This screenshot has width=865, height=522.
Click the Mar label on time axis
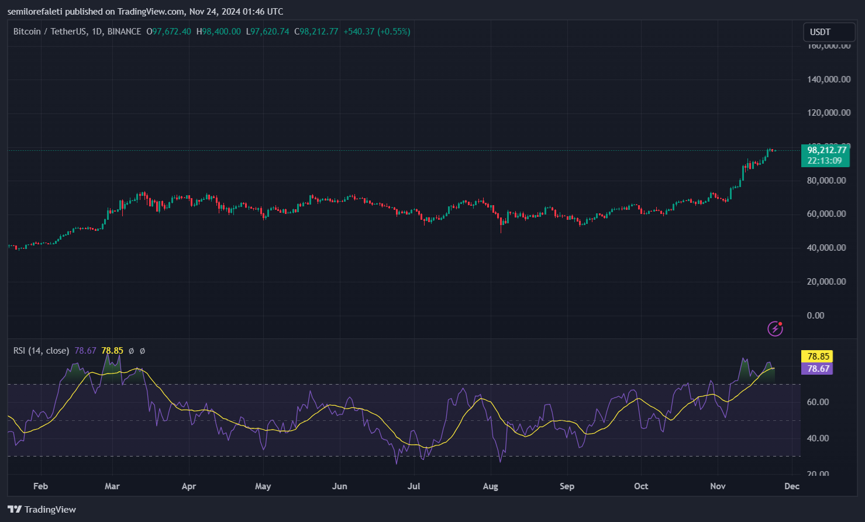click(x=112, y=486)
